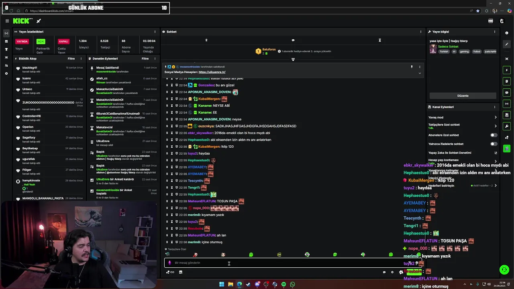Open File Explorer from taskbar

[230, 284]
